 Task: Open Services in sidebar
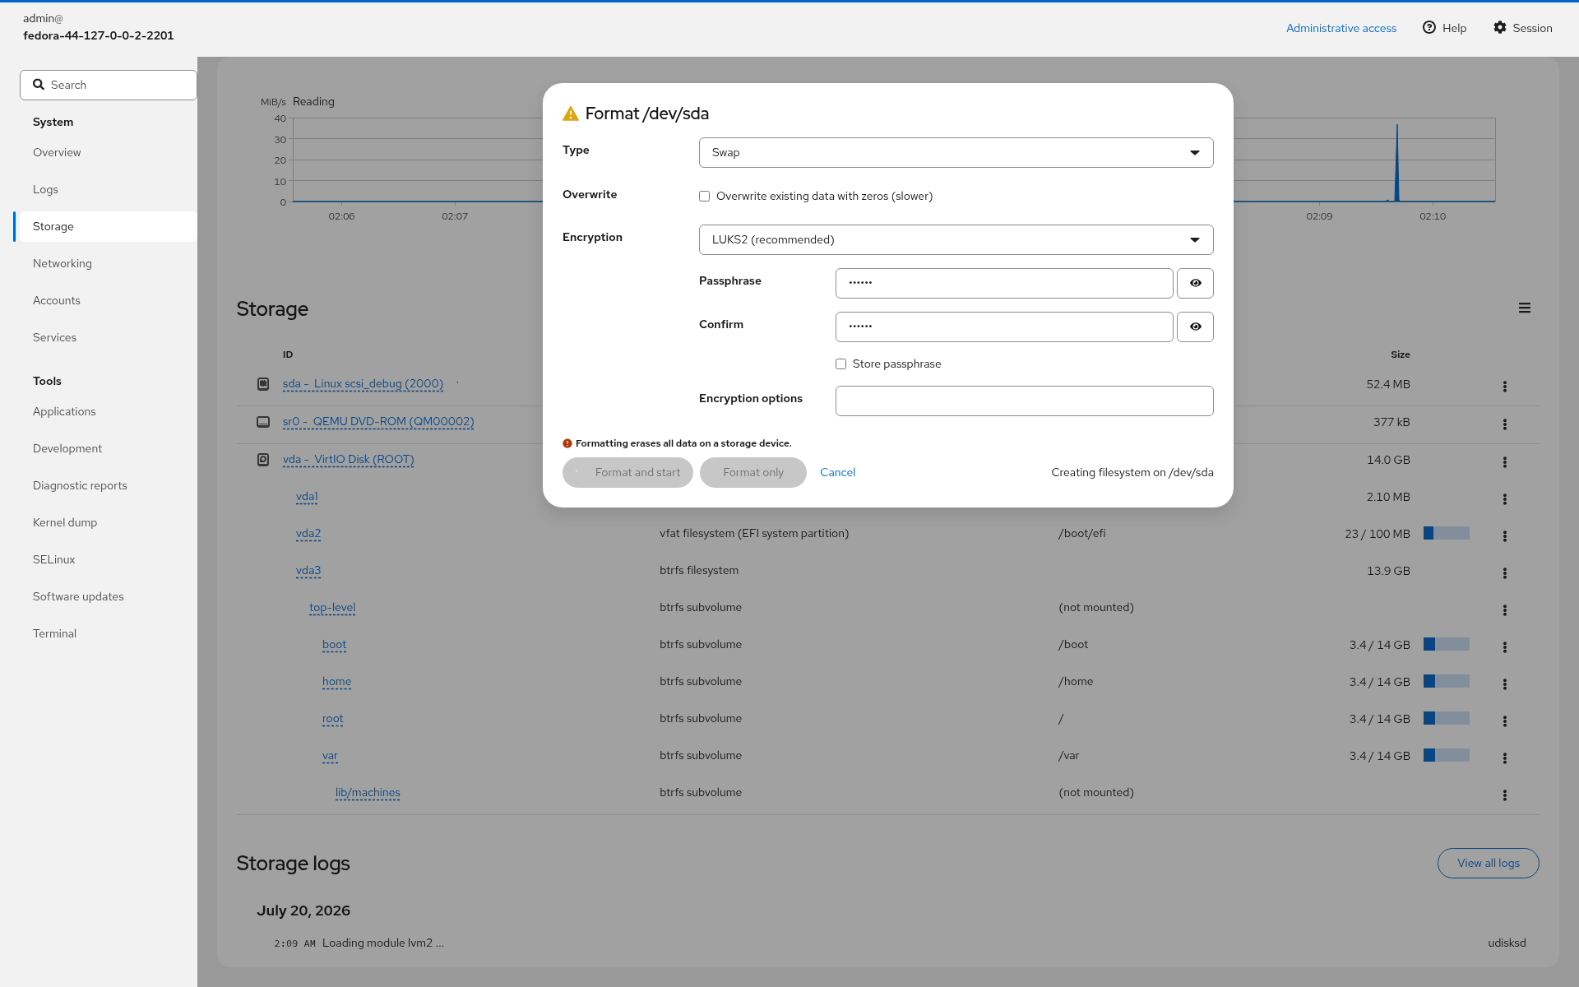click(x=105, y=337)
